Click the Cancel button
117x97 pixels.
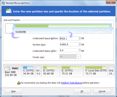(x=102, y=91)
